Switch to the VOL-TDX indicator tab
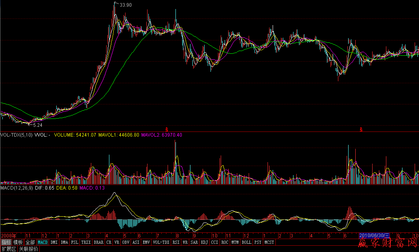This screenshot has height=252, width=419. click(x=161, y=243)
